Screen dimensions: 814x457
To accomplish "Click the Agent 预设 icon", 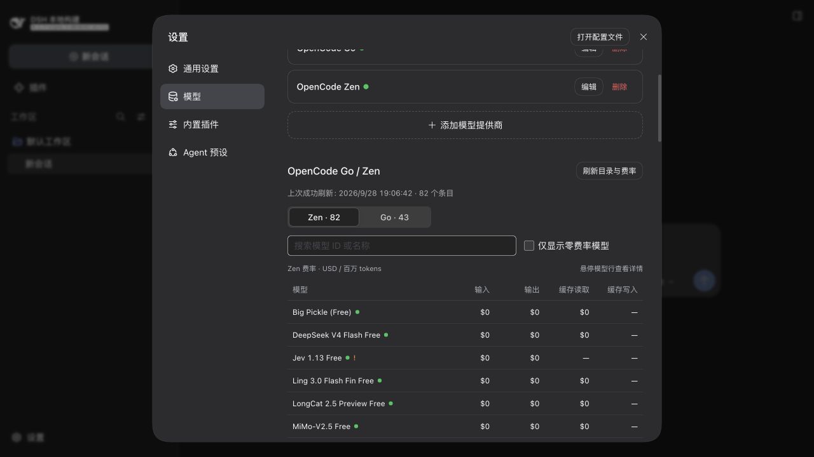I will [173, 152].
